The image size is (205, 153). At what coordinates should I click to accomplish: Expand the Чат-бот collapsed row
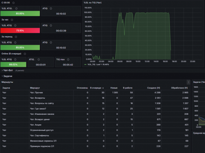tap(8, 71)
